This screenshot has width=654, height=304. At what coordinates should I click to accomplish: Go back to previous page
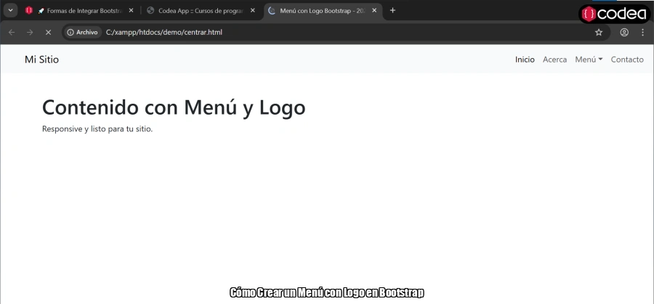12,32
